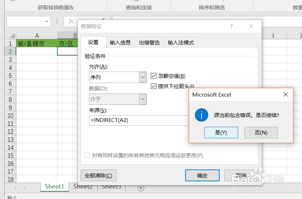Screen dimensions: 302x199
Task: Select column I header
Action: click(x=273, y=35)
